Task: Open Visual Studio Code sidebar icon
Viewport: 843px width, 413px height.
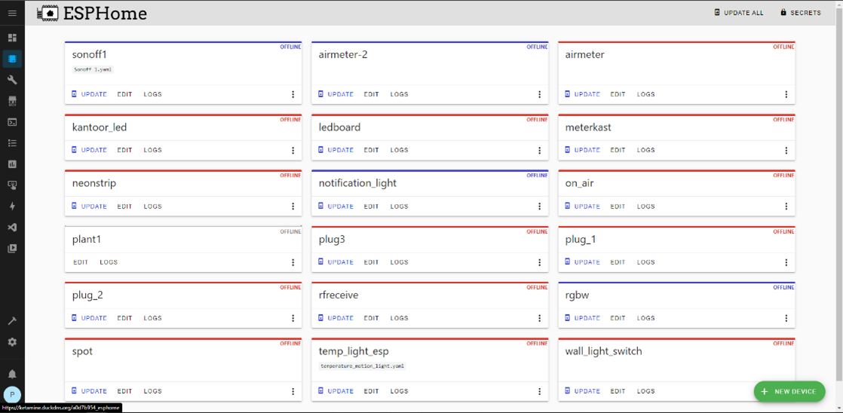Action: 12,228
